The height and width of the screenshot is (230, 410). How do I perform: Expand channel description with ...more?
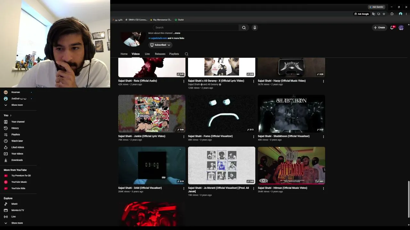click(x=176, y=33)
